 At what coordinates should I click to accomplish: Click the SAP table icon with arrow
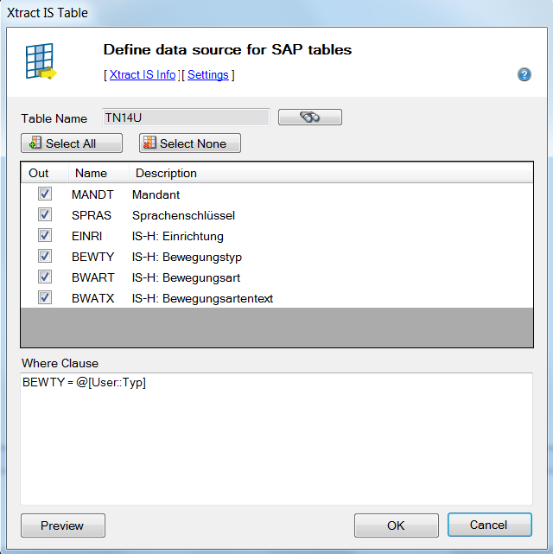click(41, 61)
